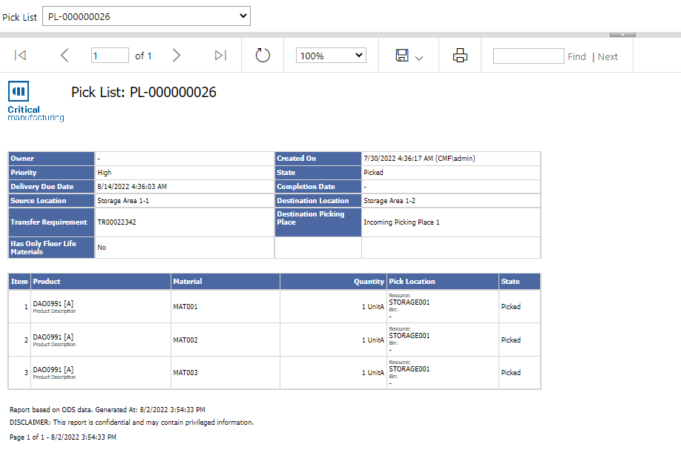Go to the previous report page
The width and height of the screenshot is (681, 450).
click(x=65, y=56)
